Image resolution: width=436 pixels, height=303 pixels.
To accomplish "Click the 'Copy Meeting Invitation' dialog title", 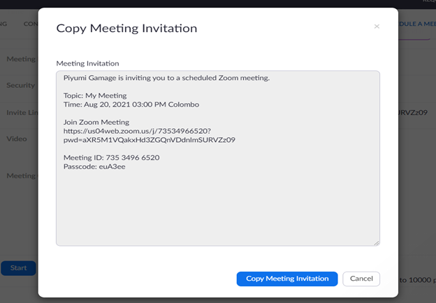I will pos(126,29).
